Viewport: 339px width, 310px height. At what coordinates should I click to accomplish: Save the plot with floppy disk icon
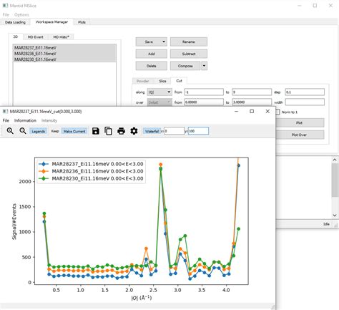(96, 131)
